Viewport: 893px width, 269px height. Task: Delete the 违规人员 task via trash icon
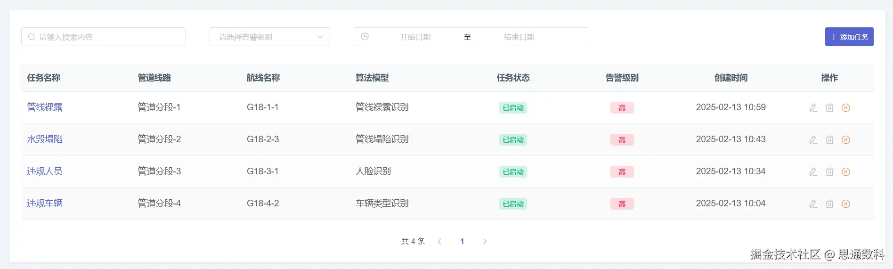[829, 172]
